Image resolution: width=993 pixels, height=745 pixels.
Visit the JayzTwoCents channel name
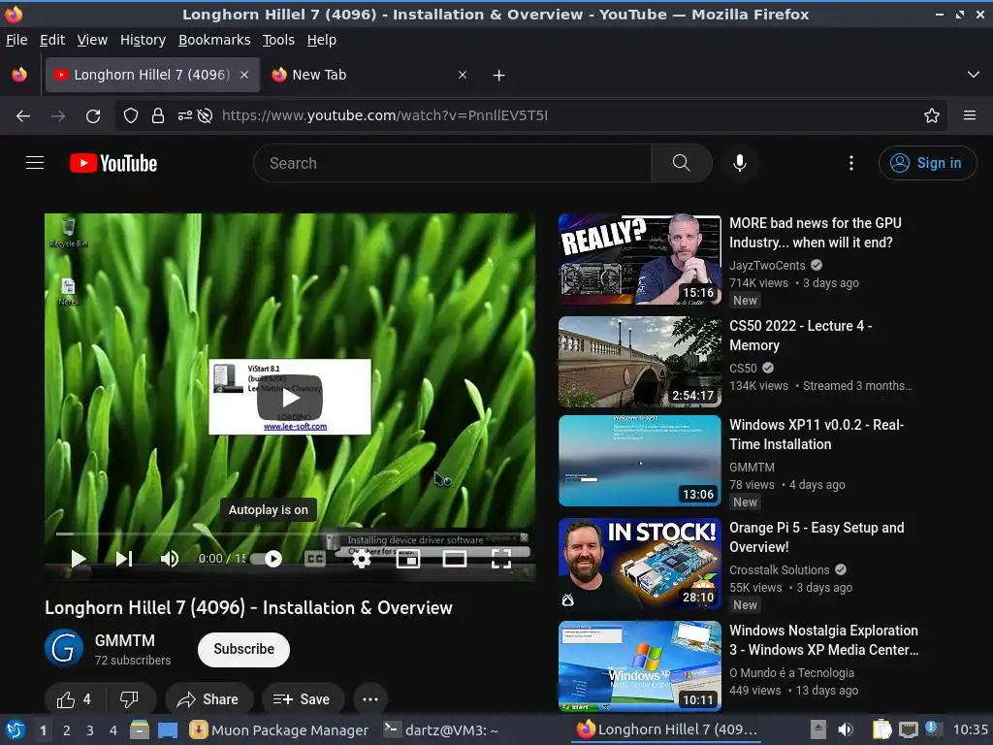(767, 266)
